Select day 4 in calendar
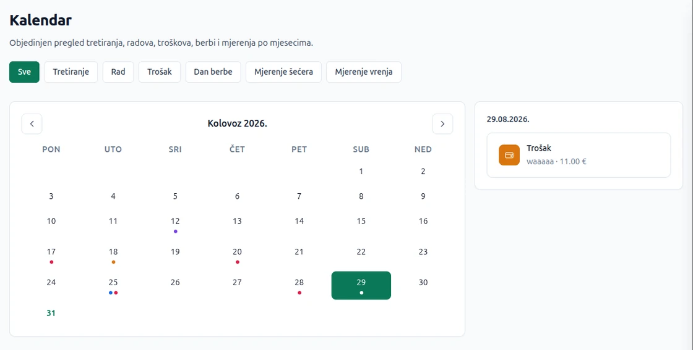Image resolution: width=693 pixels, height=350 pixels. coord(113,196)
